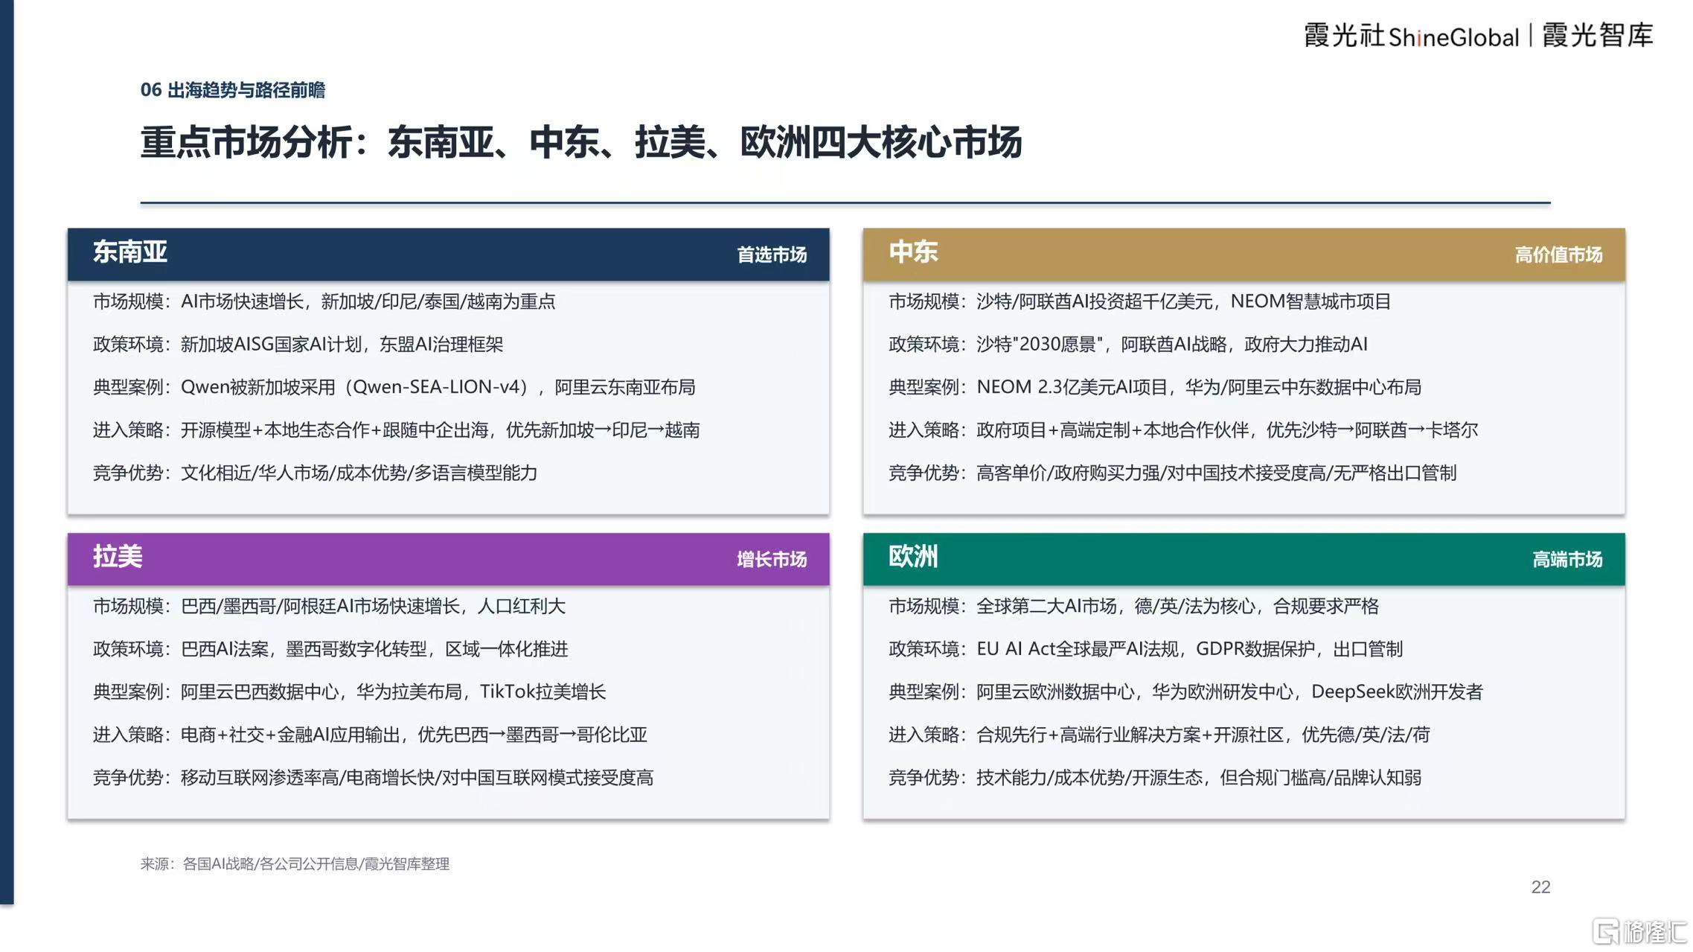
Task: Select the line mentioning TikTok拉美增长
Action: (x=349, y=691)
